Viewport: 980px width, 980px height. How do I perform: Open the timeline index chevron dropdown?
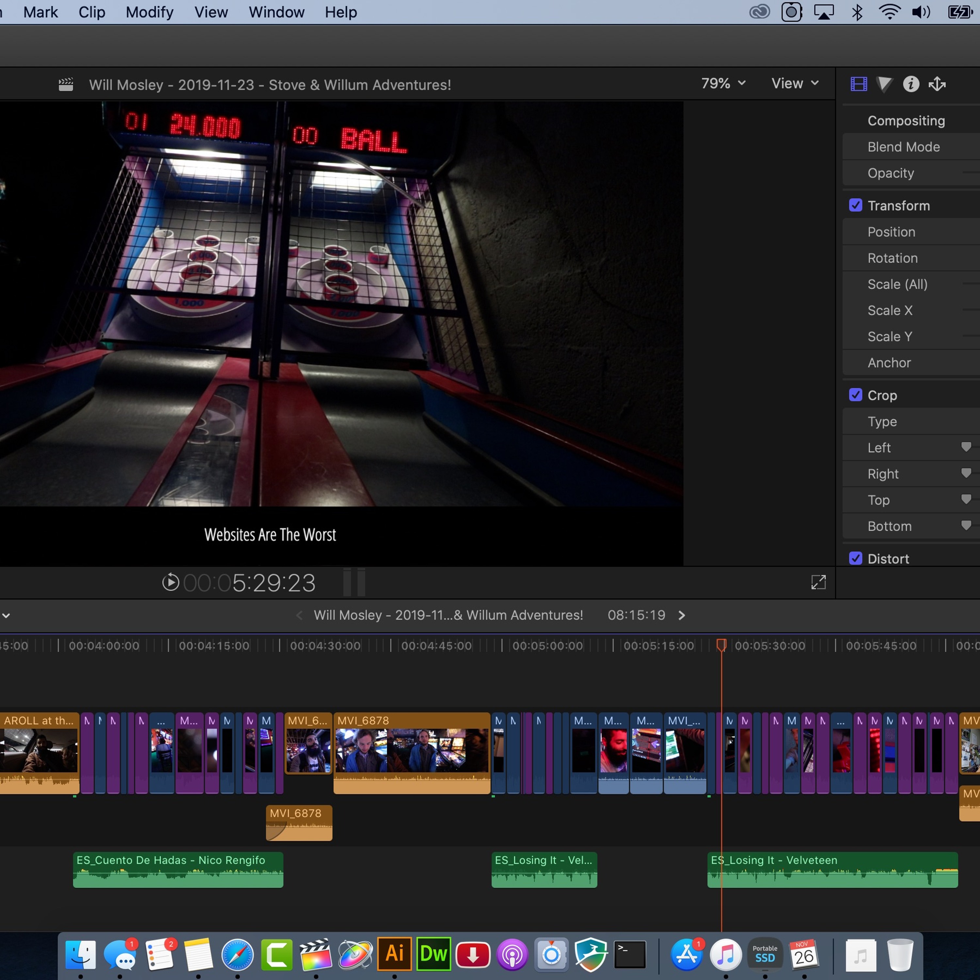6,615
